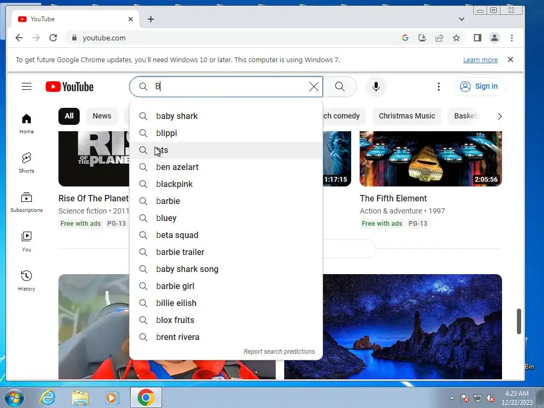Open Subscriptions in the sidebar

click(27, 202)
